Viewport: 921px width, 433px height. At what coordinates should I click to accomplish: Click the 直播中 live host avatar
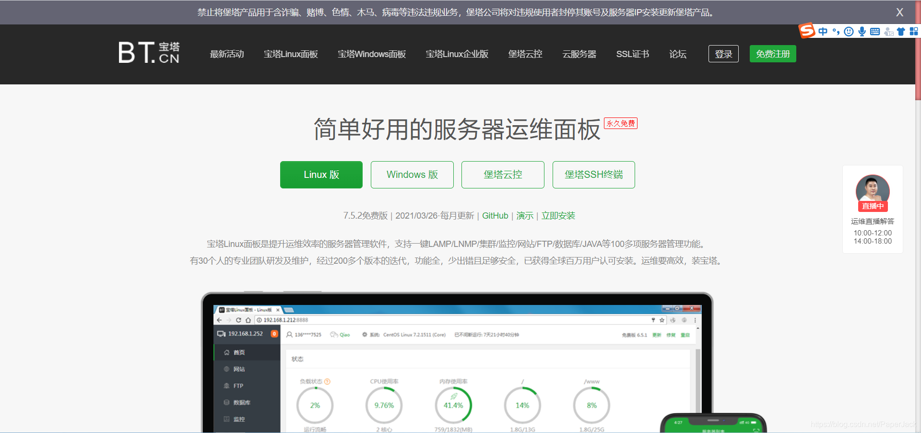(873, 192)
